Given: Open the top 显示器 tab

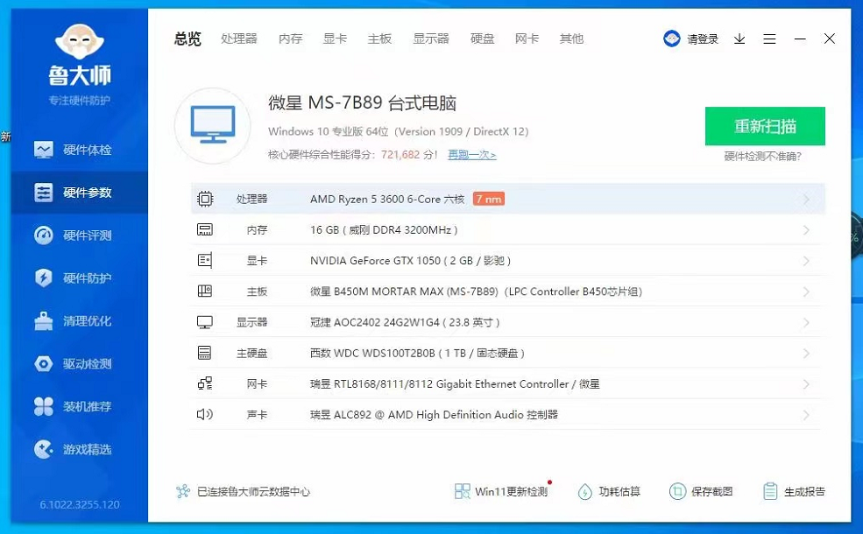Looking at the screenshot, I should (x=431, y=39).
